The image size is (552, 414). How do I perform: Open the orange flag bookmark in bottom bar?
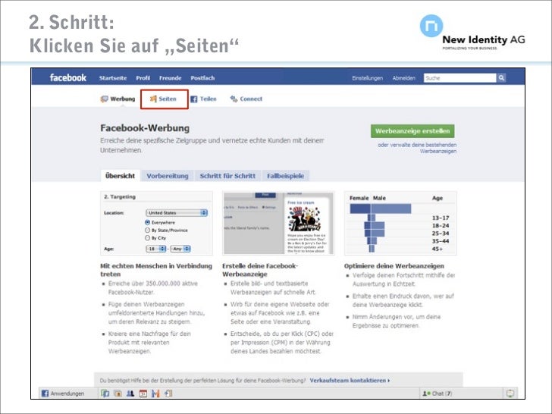pyautogui.click(x=155, y=394)
